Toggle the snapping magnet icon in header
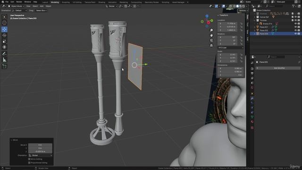Viewport: 302px width, 170px height. point(126,6)
